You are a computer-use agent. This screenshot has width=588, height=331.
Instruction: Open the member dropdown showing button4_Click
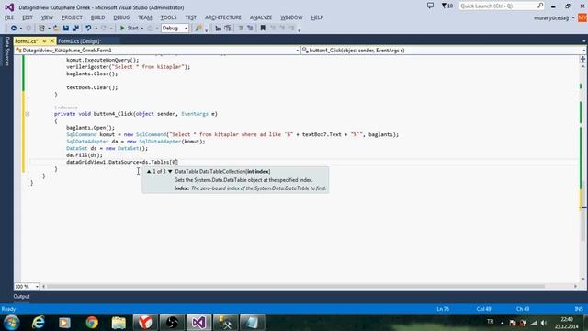point(444,51)
